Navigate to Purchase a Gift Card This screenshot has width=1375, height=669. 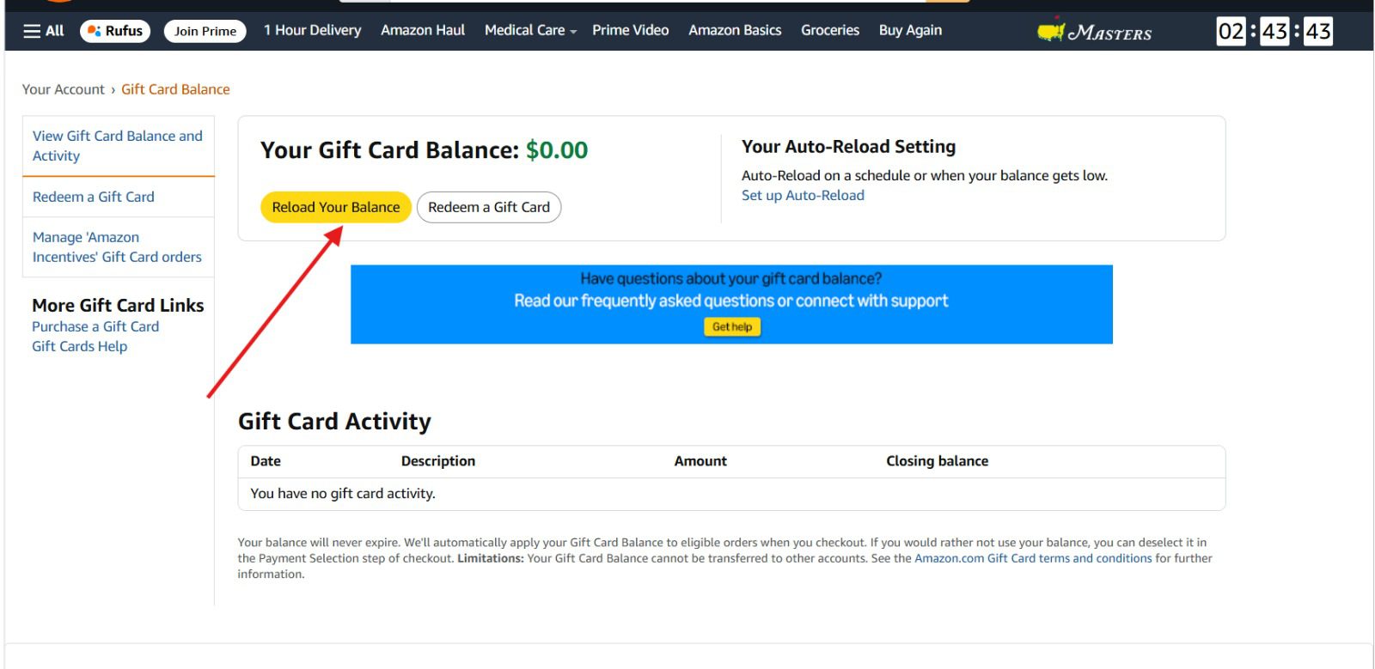95,326
